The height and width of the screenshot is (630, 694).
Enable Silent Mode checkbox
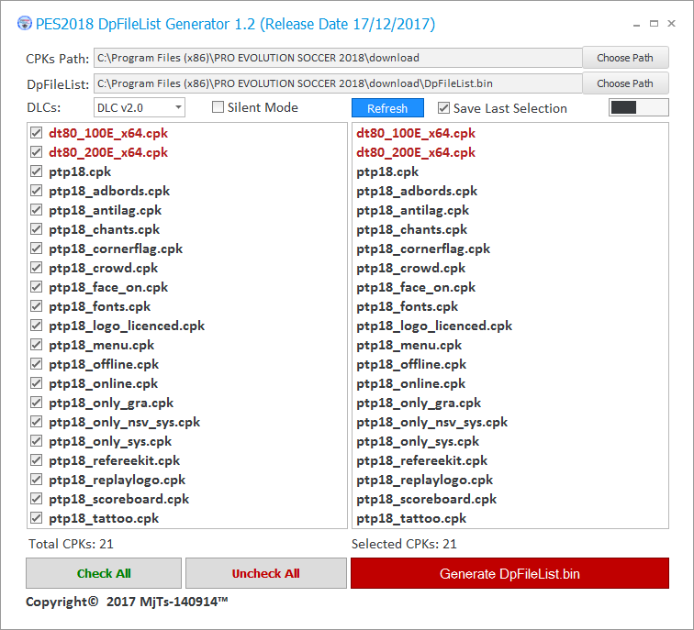(x=218, y=107)
